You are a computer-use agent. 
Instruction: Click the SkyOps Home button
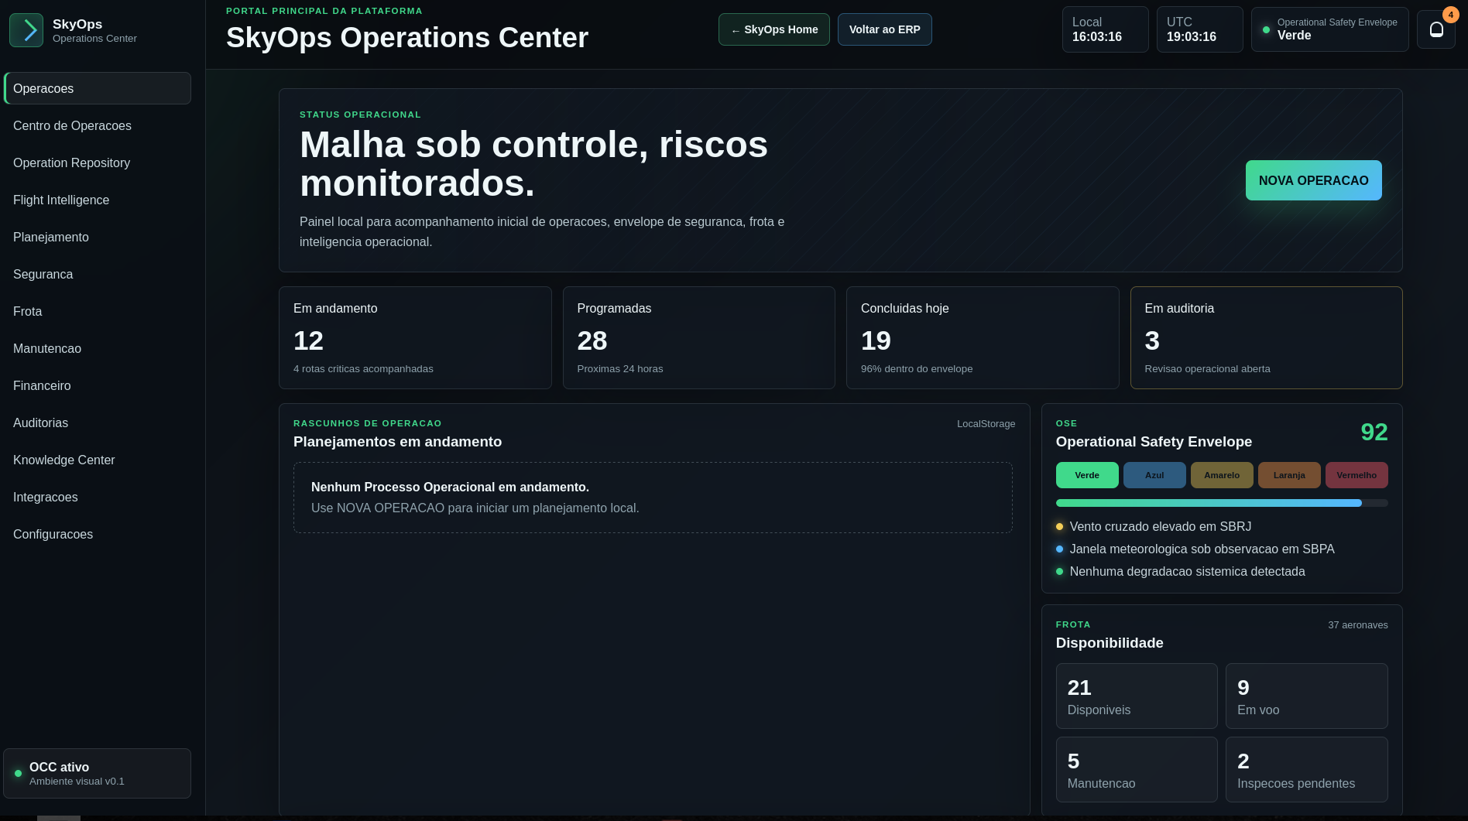(x=774, y=29)
